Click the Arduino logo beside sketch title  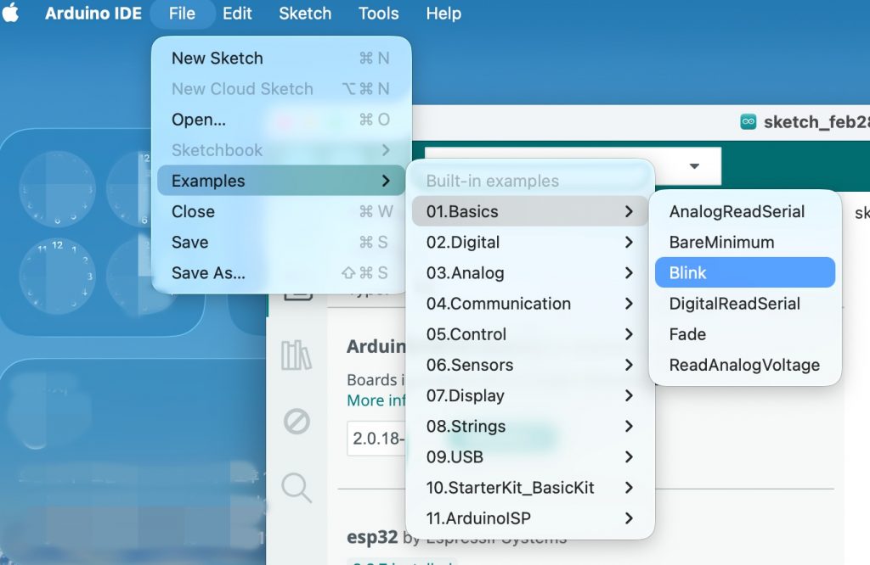click(749, 122)
